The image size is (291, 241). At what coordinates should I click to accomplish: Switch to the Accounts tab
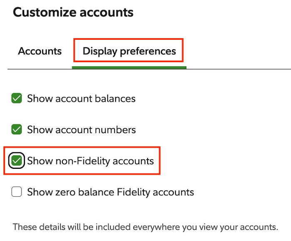tap(40, 51)
